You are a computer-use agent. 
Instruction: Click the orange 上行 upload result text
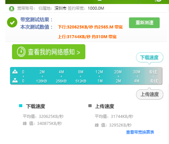(87, 37)
